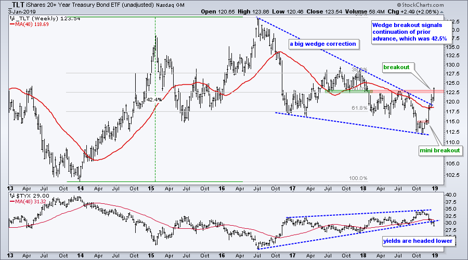Click the 100.0% Fibonacci retracement label

(x=358, y=178)
